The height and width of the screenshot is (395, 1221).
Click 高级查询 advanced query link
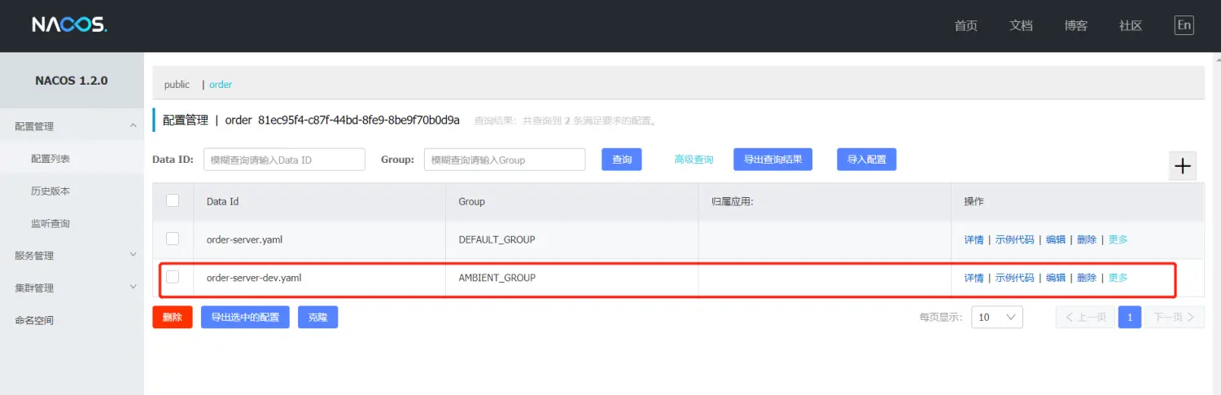tap(694, 160)
